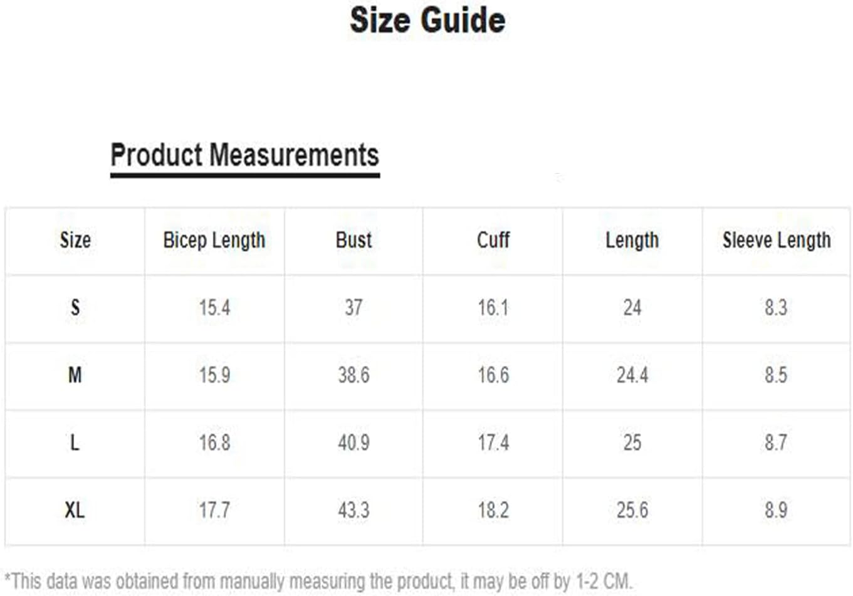Viewport: 853px width, 596px height.
Task: Click the Cuff column header
Action: 493,240
